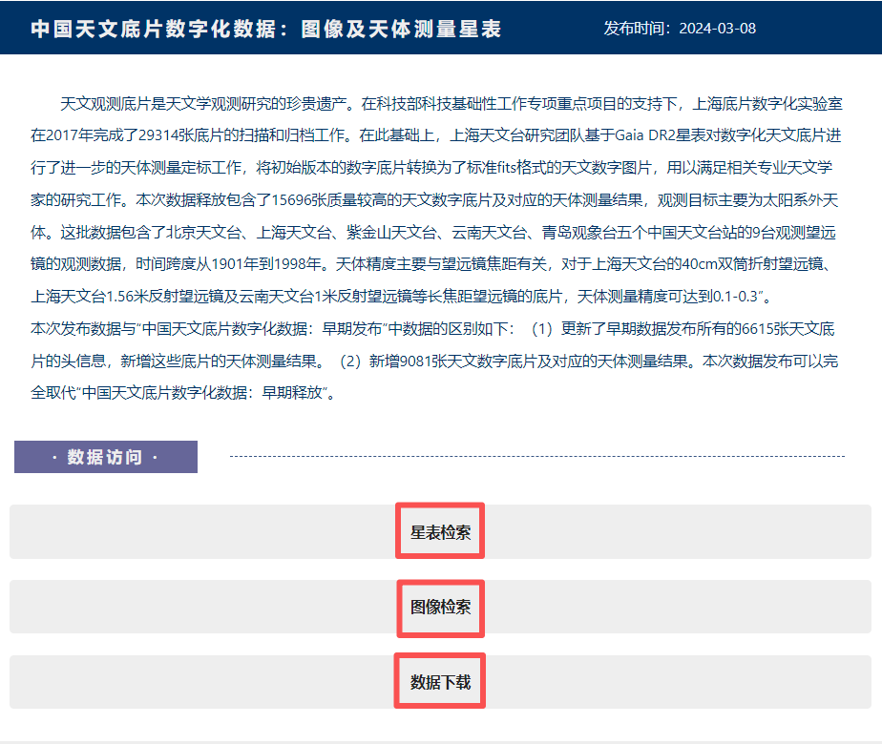
Task: Open the 星表检索 catalog search
Action: pos(440,532)
